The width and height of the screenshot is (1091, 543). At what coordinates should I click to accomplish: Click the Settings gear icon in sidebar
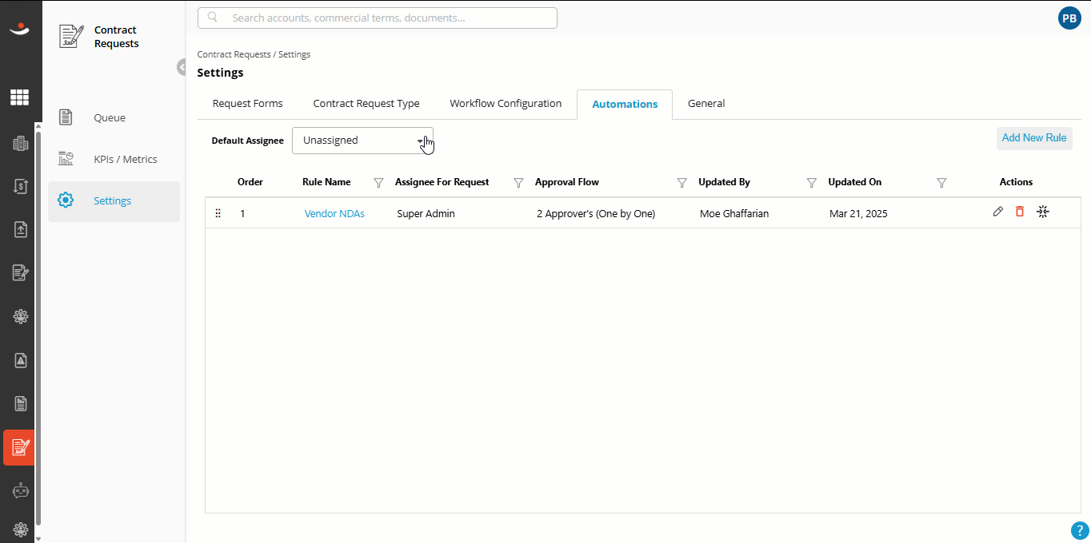tap(66, 200)
